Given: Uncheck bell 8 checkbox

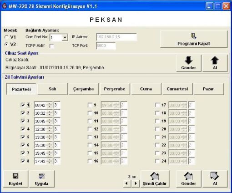Looking at the screenshot, I should pyautogui.click(x=23, y=161).
